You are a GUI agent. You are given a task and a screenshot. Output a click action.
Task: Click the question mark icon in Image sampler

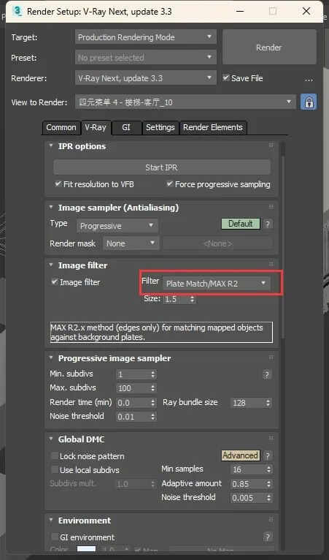pyautogui.click(x=268, y=224)
